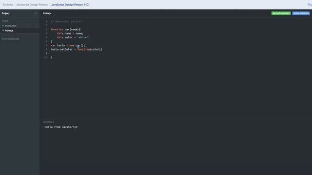
Task: Click the file icon next to index.js
Action: pos(3,31)
